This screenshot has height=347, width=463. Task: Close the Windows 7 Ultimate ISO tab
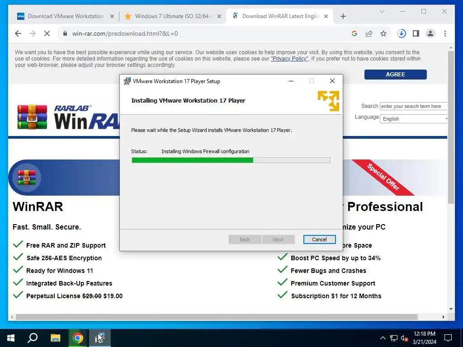coord(219,16)
